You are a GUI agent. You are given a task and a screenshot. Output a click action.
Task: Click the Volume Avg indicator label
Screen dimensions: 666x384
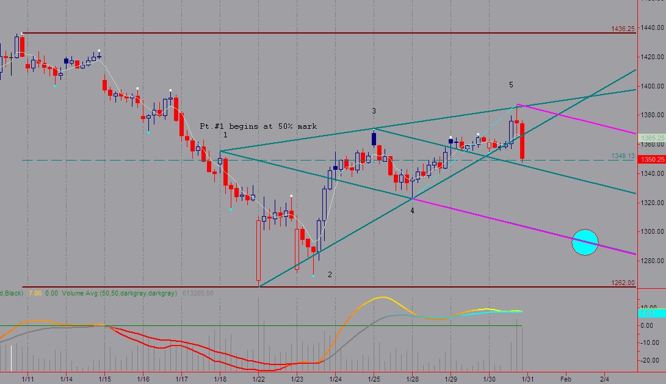click(x=120, y=293)
